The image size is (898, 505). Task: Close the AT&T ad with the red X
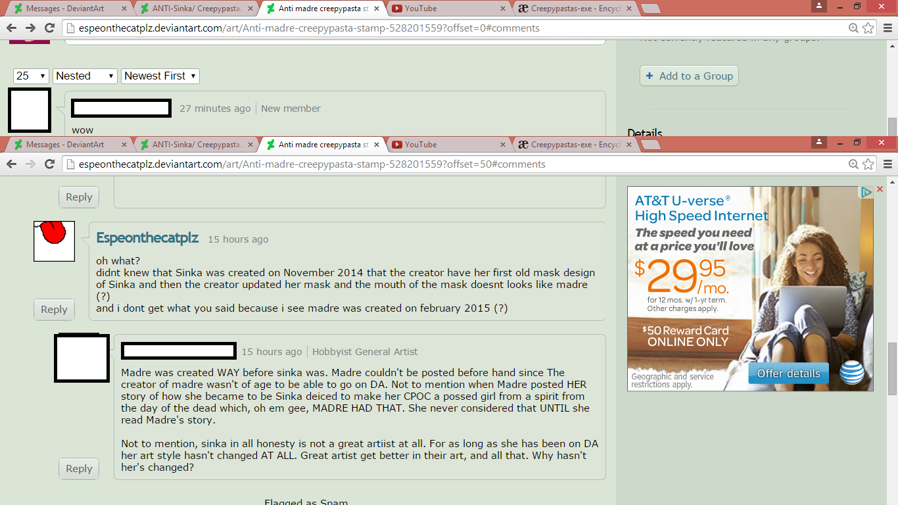880,189
